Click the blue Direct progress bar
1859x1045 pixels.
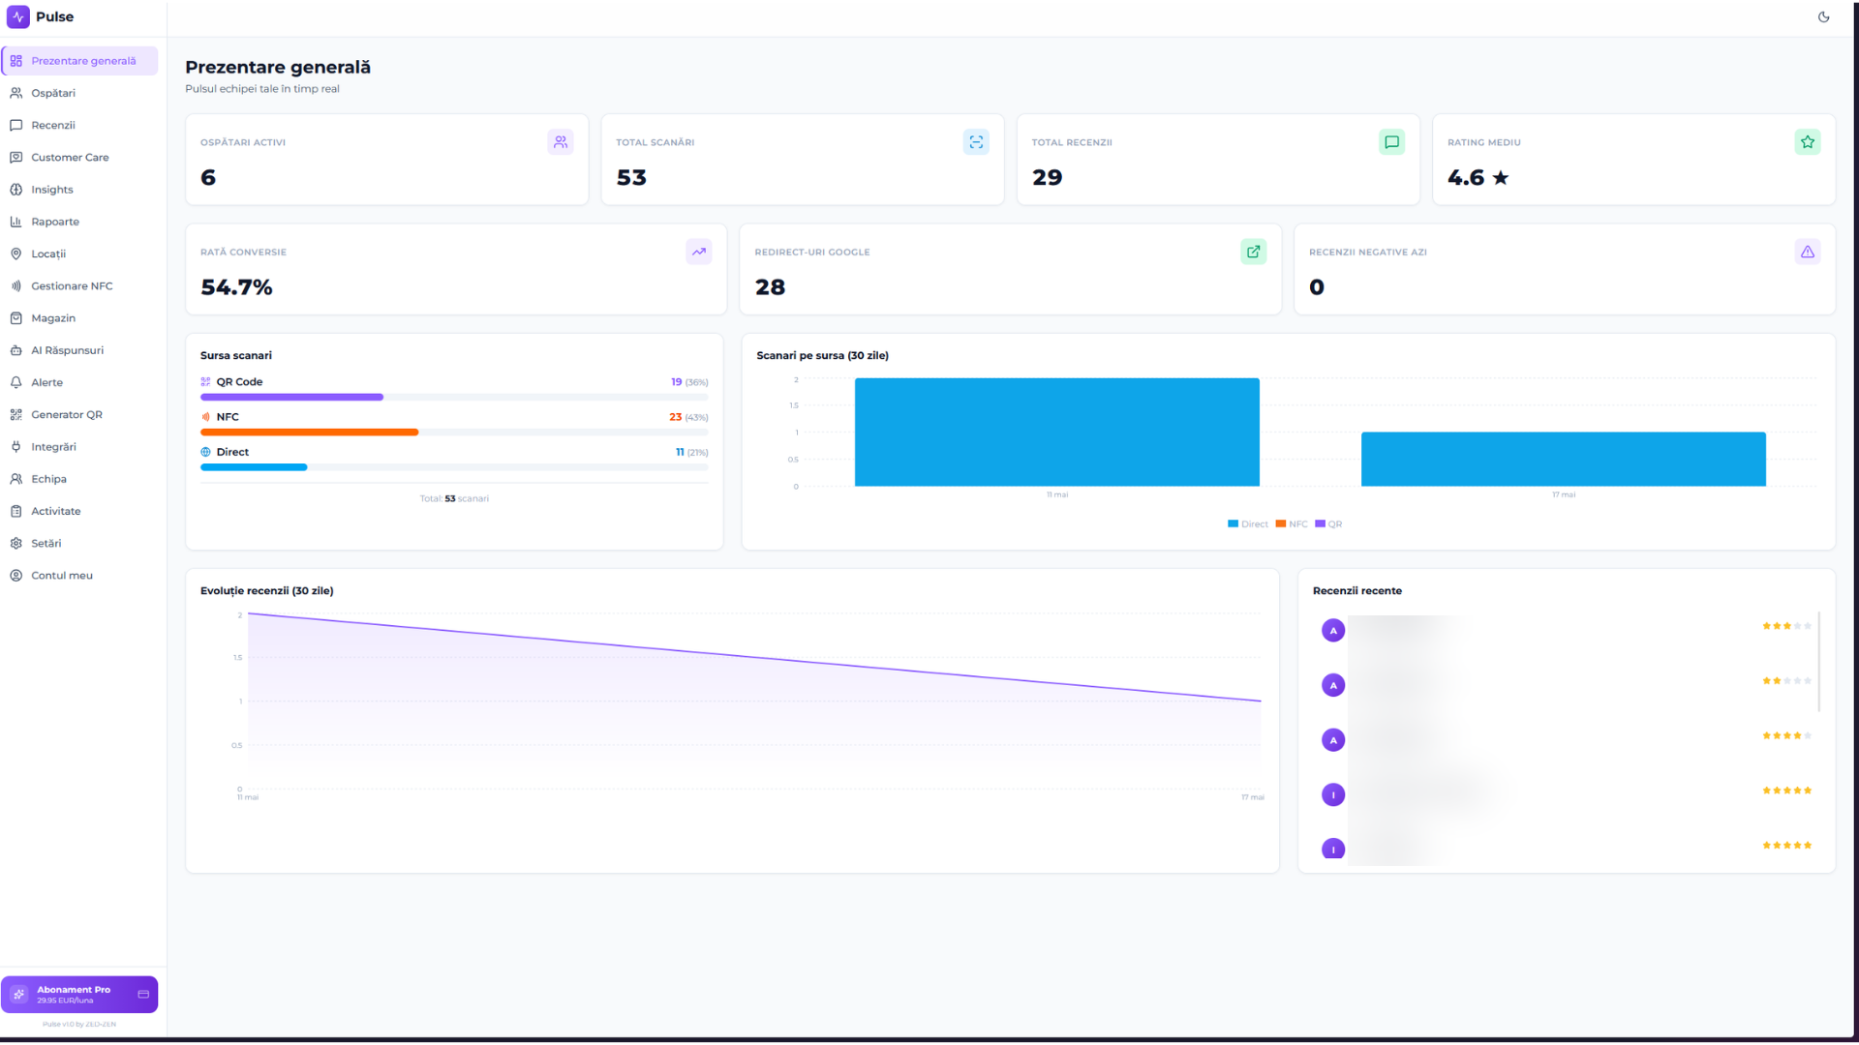coord(254,467)
